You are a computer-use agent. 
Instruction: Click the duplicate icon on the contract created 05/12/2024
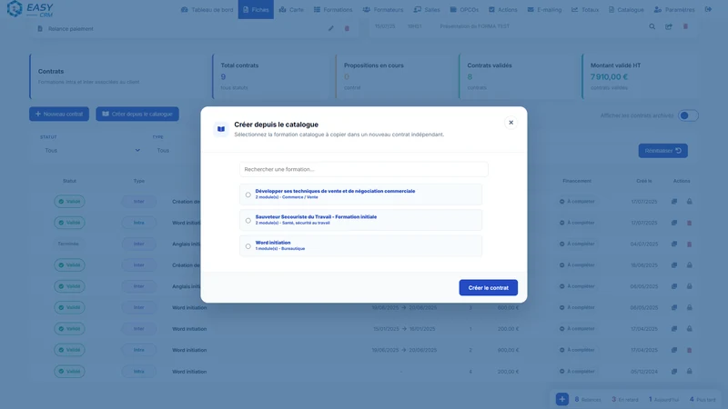pyautogui.click(x=673, y=371)
